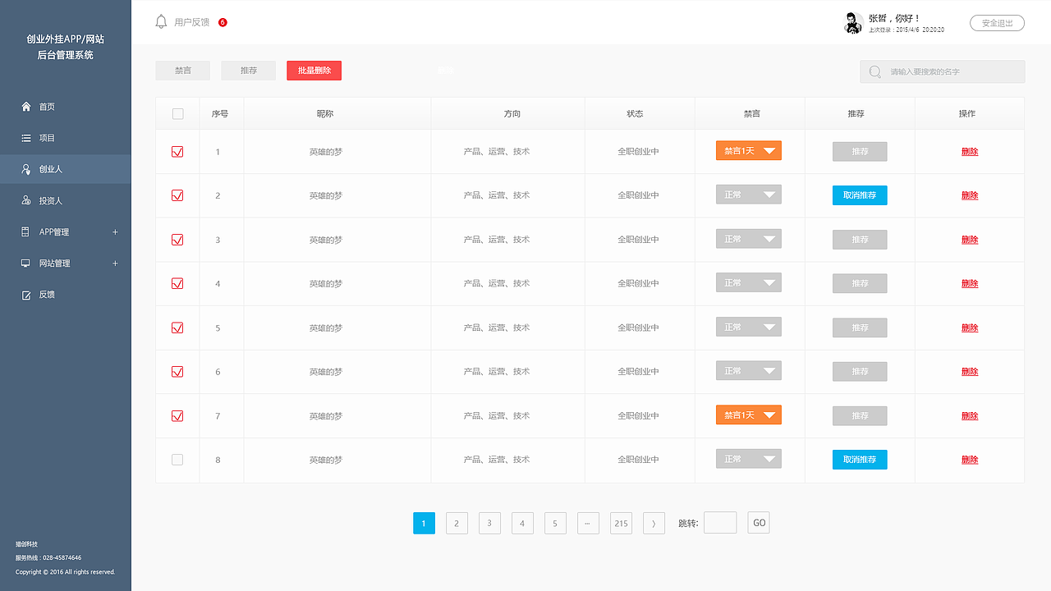Screen dimensions: 1051x591
Task: Expand 网站管理 with the plus icon
Action: tap(115, 263)
